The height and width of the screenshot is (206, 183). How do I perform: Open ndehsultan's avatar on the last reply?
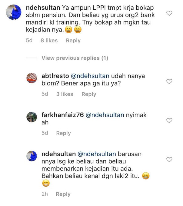tap(32, 156)
